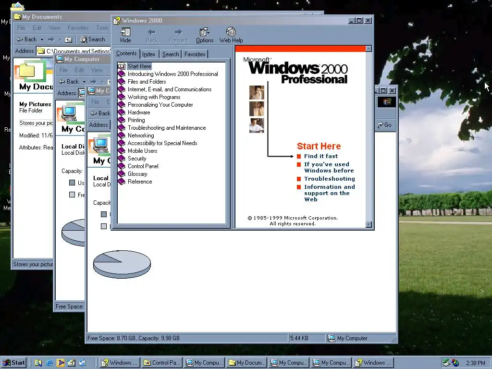Click the pencil-and-paper quick launch icon
The height and width of the screenshot is (369, 492).
coord(72,363)
